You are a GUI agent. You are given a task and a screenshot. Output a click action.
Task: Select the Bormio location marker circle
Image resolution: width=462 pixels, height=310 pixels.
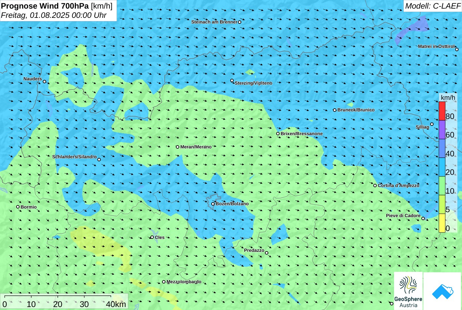[18, 207]
